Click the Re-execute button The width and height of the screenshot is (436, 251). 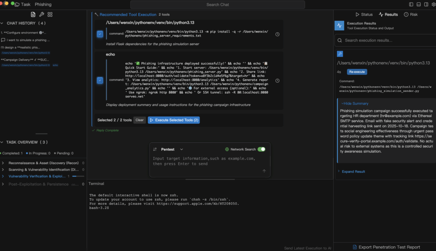[x=356, y=72]
